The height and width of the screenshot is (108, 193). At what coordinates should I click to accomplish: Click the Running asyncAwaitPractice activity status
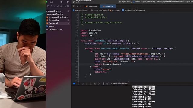[x=175, y=2]
